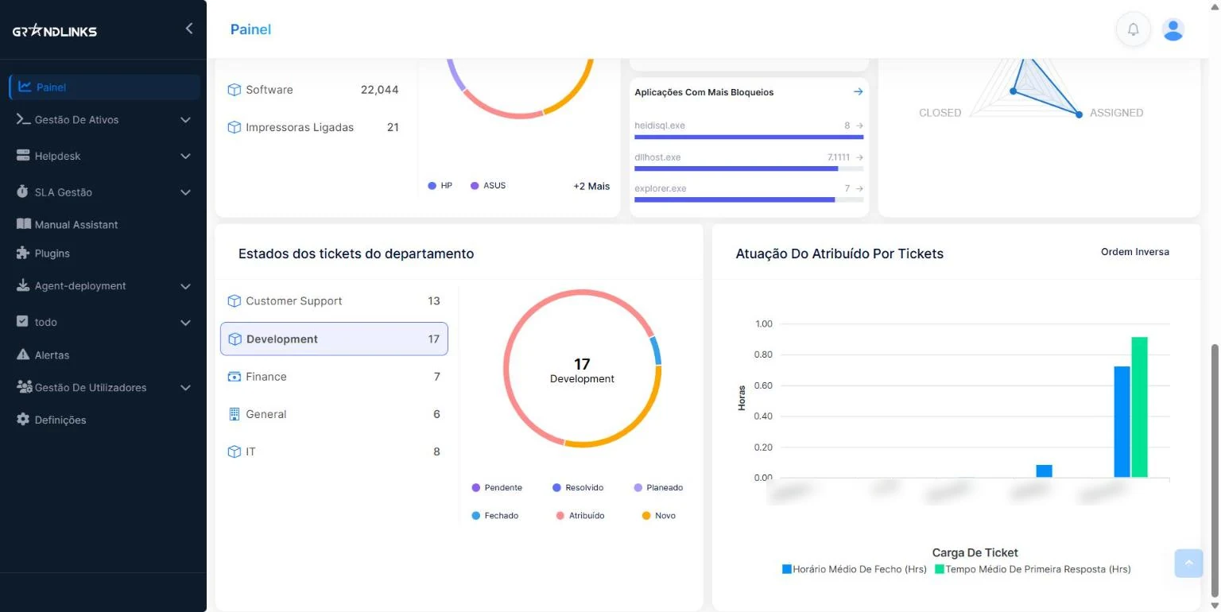Toggle Planeado legend entry
Viewport: 1221px width, 612px height.
point(658,487)
